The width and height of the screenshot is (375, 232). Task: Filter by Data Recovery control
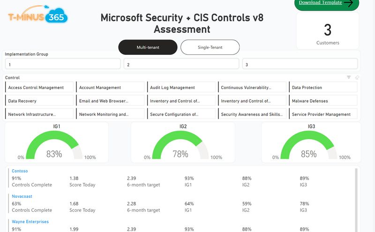click(x=40, y=101)
